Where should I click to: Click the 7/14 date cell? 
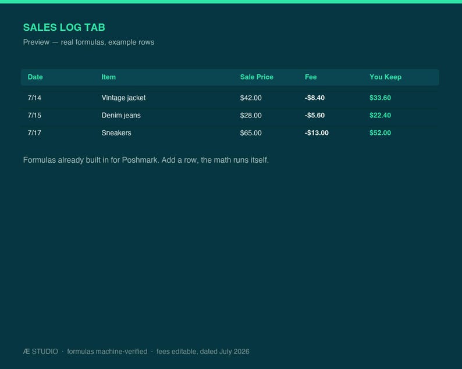(x=34, y=98)
